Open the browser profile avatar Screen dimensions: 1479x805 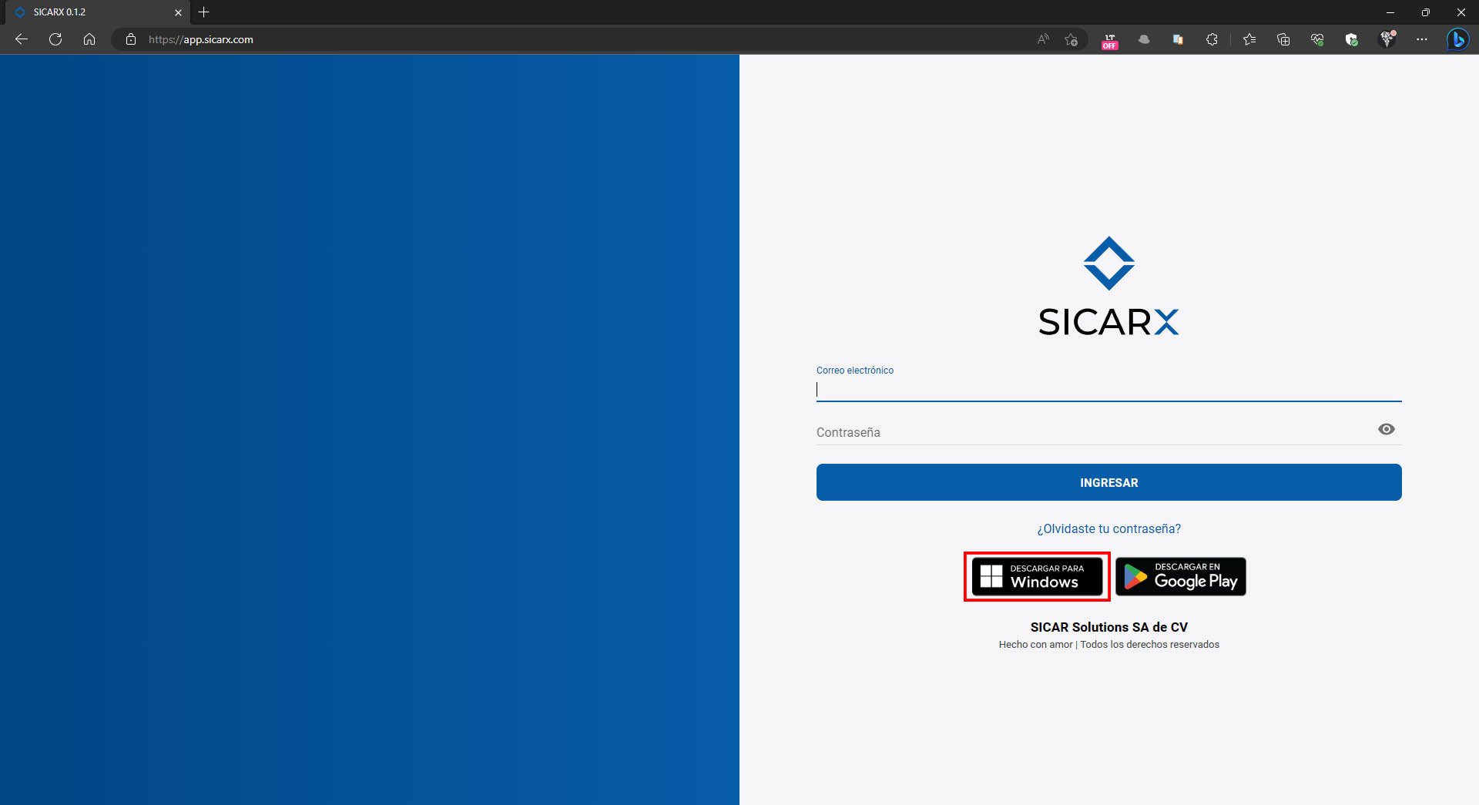pyautogui.click(x=1387, y=39)
